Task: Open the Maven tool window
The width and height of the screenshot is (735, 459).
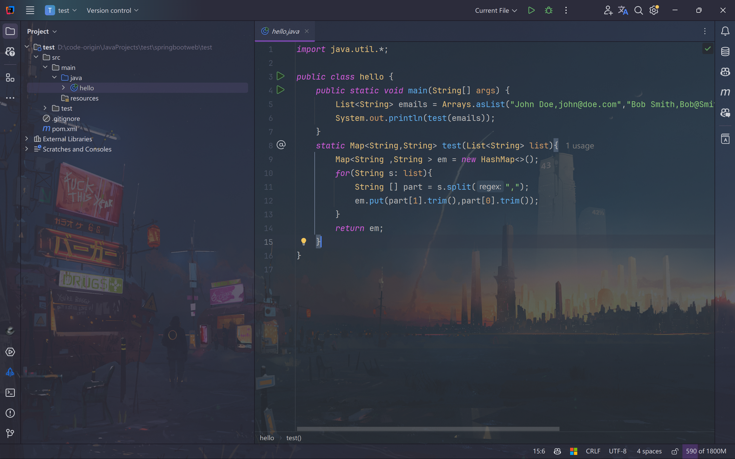Action: 725,92
